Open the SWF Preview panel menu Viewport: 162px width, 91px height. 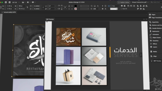(147, 19)
